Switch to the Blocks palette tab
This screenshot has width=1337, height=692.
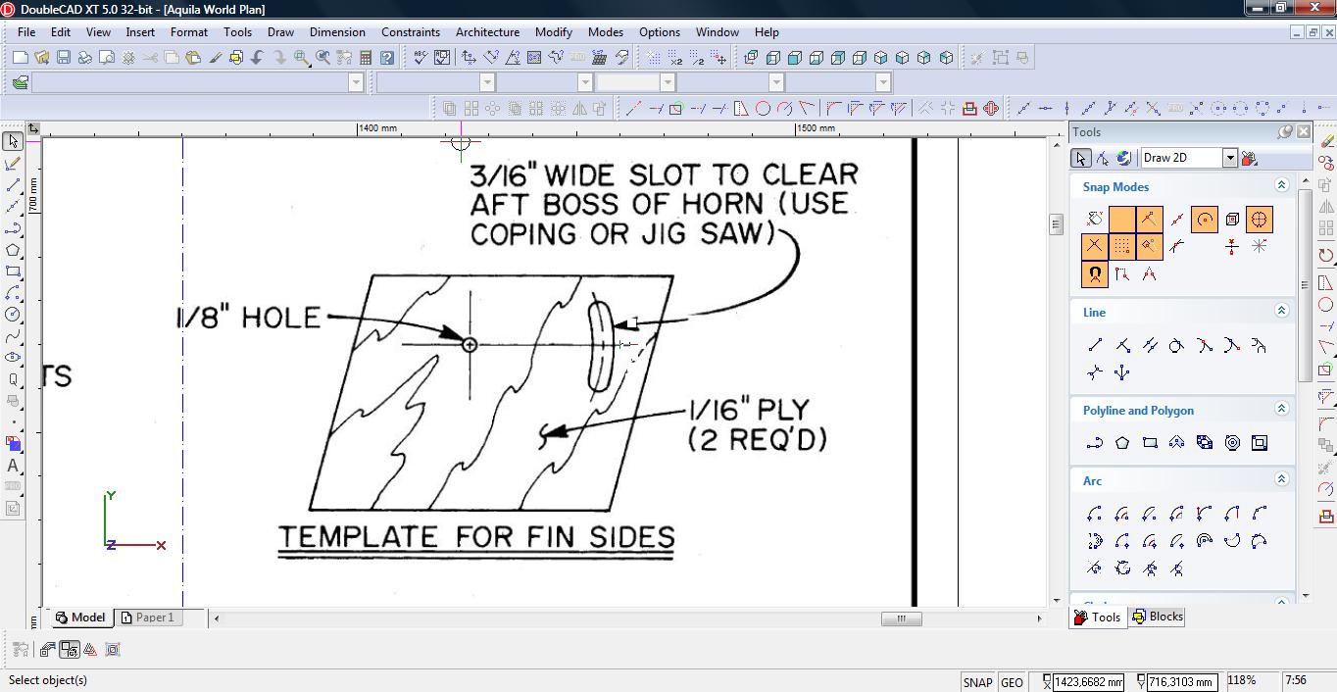point(1158,617)
